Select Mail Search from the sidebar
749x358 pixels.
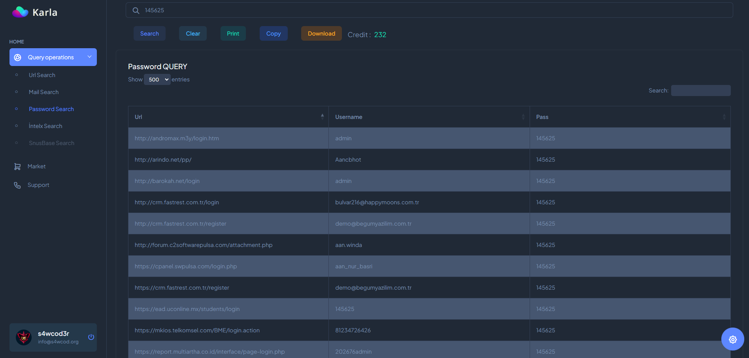pos(43,92)
